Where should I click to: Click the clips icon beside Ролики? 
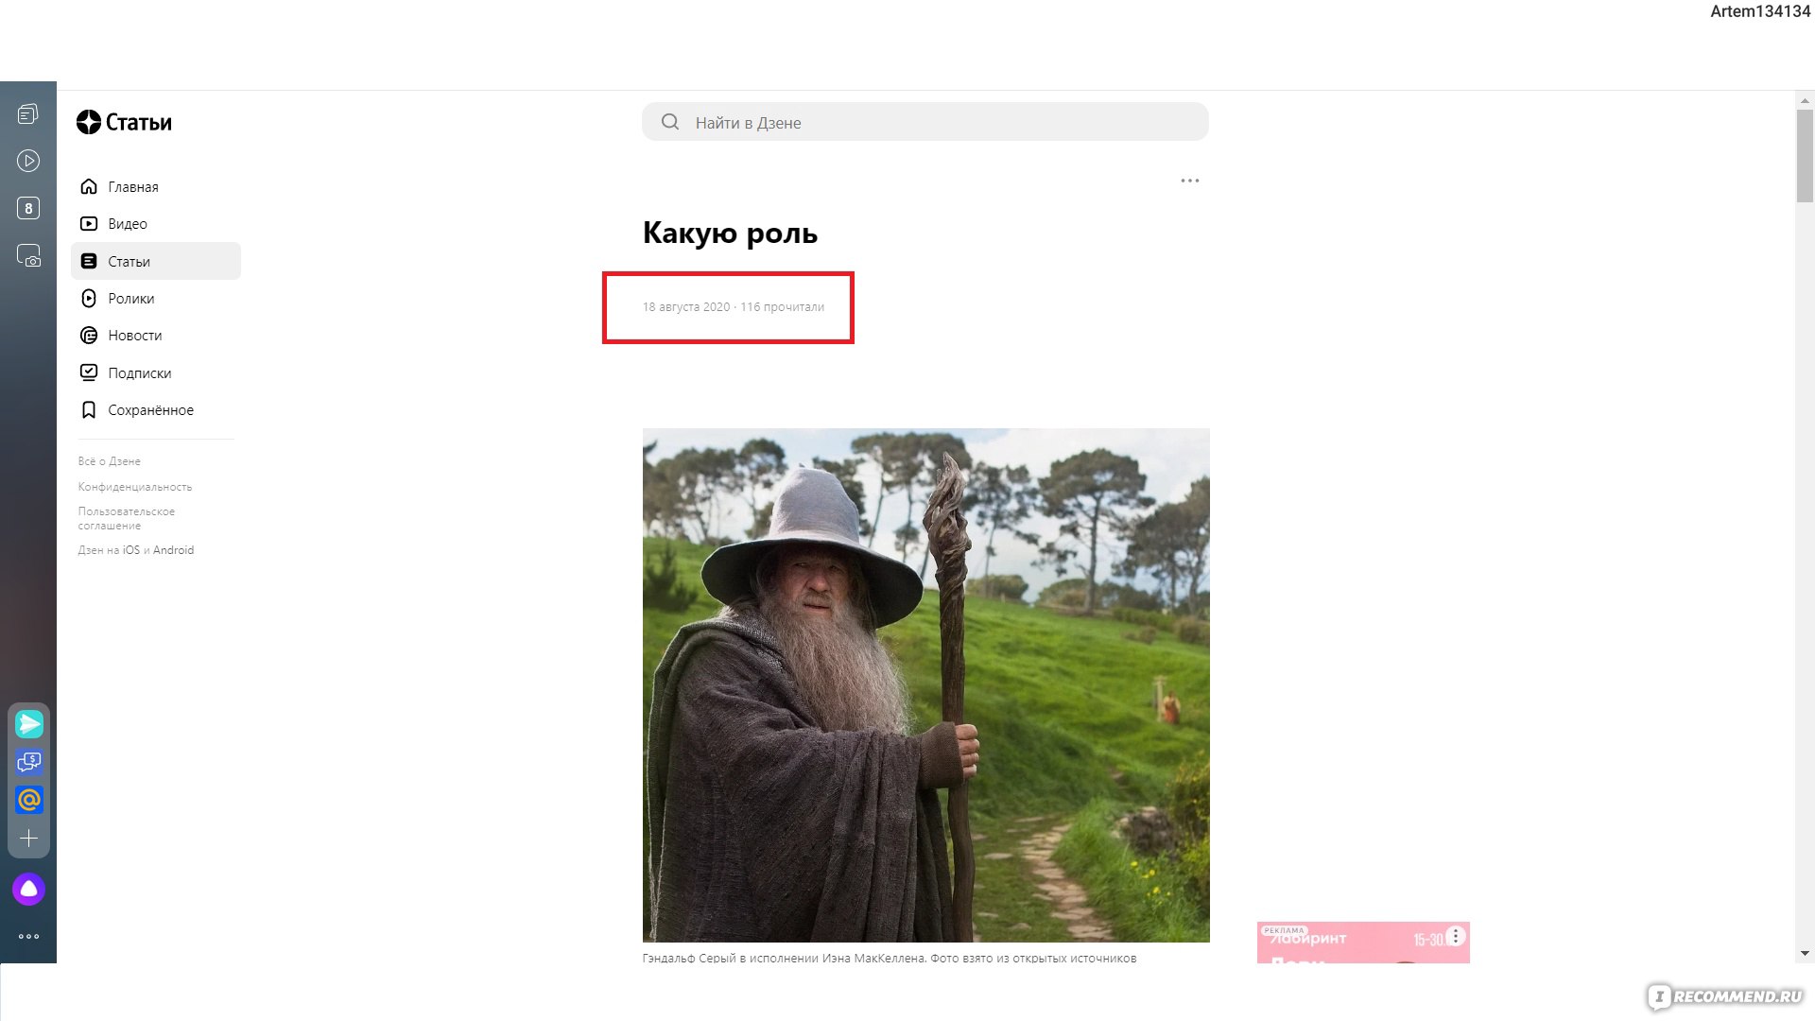click(x=89, y=299)
